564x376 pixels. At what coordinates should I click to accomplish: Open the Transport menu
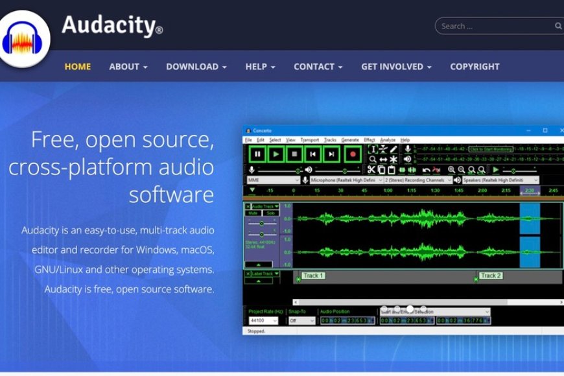[x=309, y=140]
